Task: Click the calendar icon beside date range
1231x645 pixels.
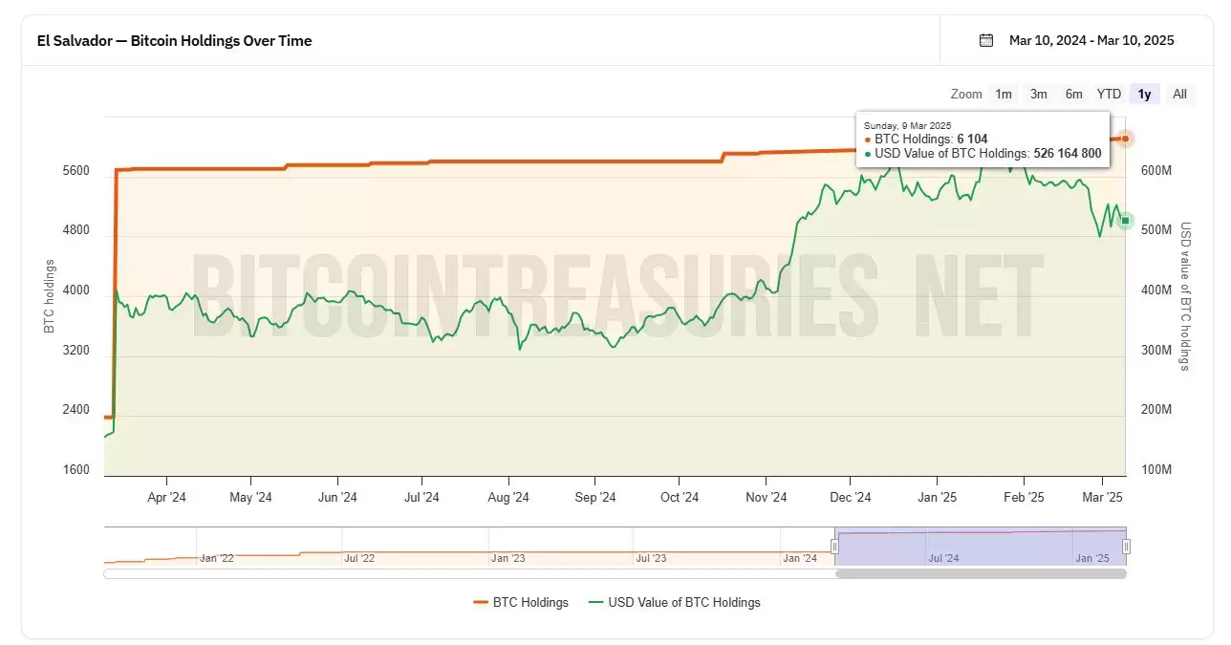Action: (x=986, y=40)
